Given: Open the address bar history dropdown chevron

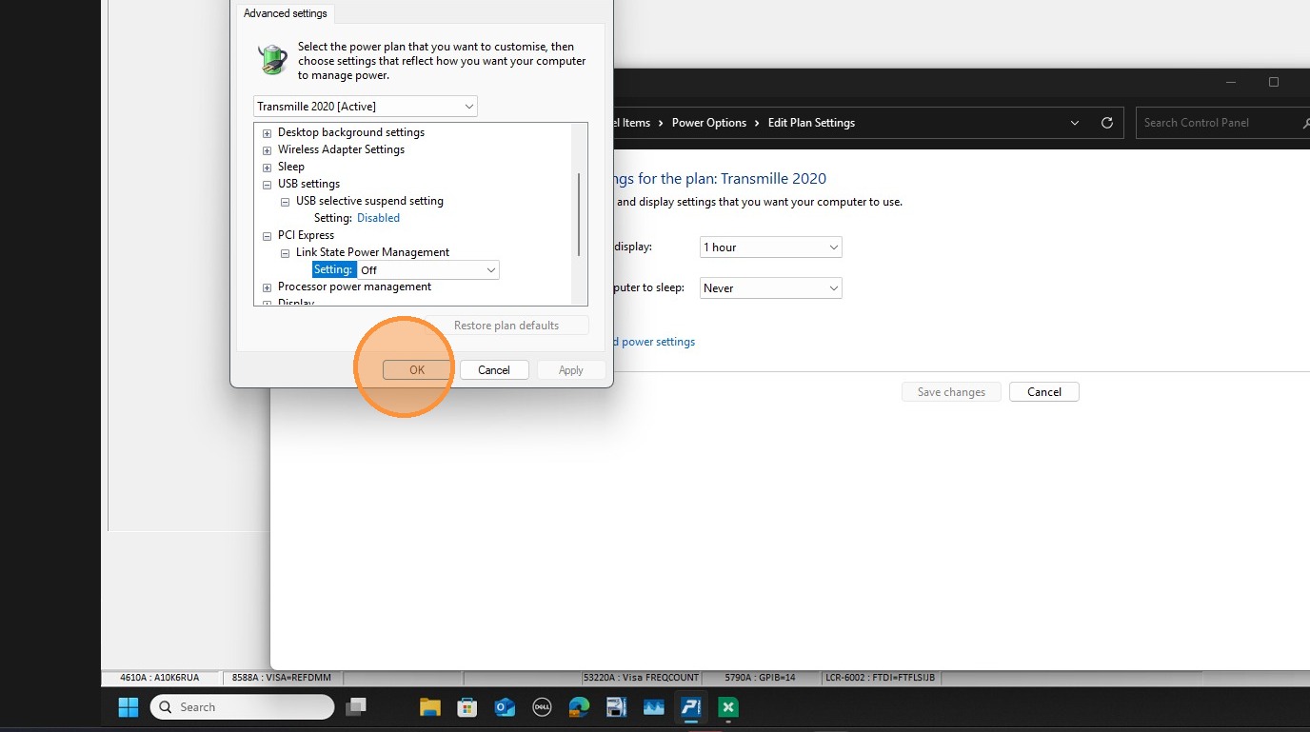Looking at the screenshot, I should coord(1075,123).
